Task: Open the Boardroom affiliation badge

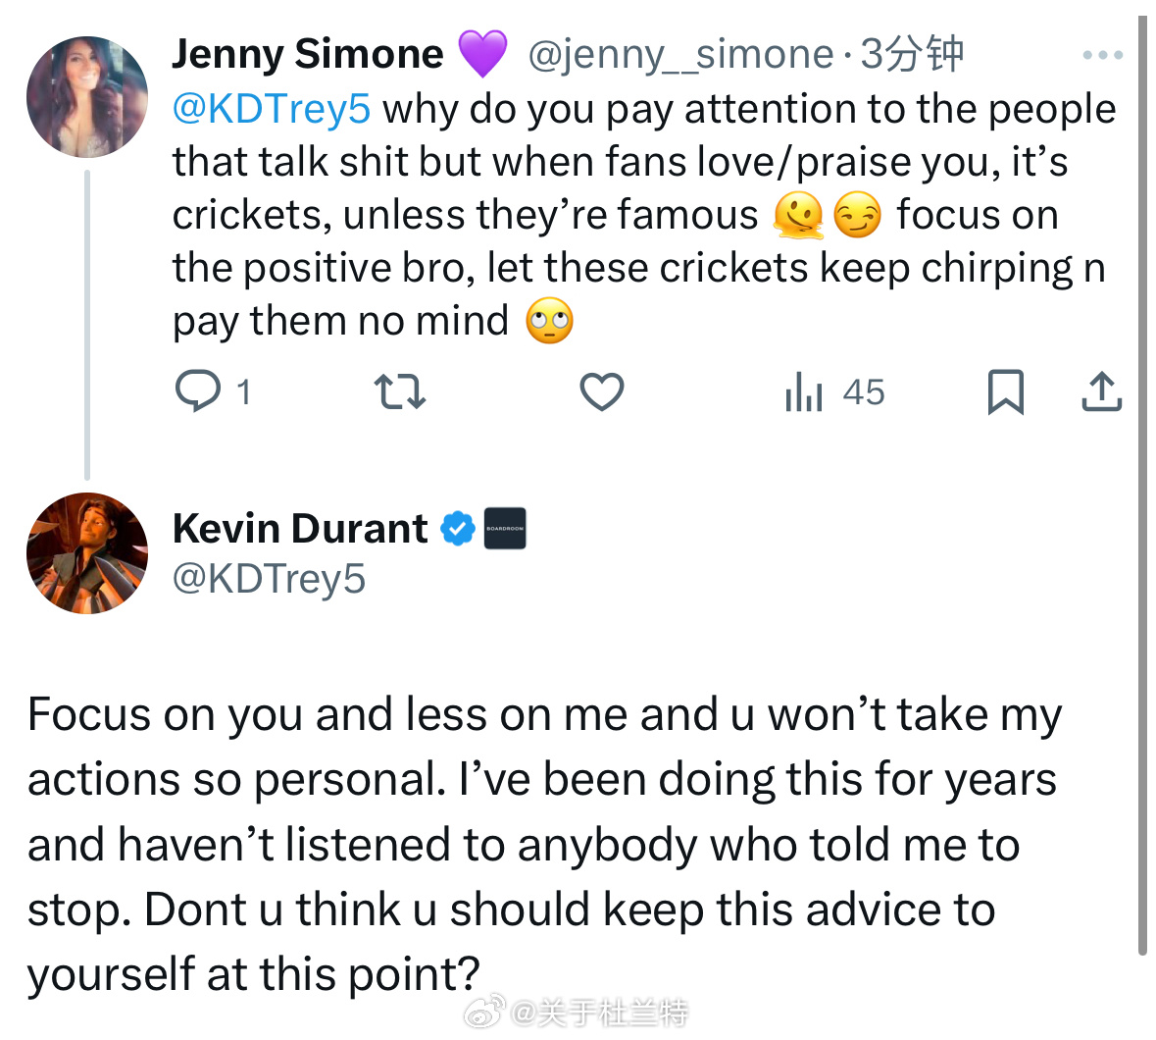Action: (505, 529)
